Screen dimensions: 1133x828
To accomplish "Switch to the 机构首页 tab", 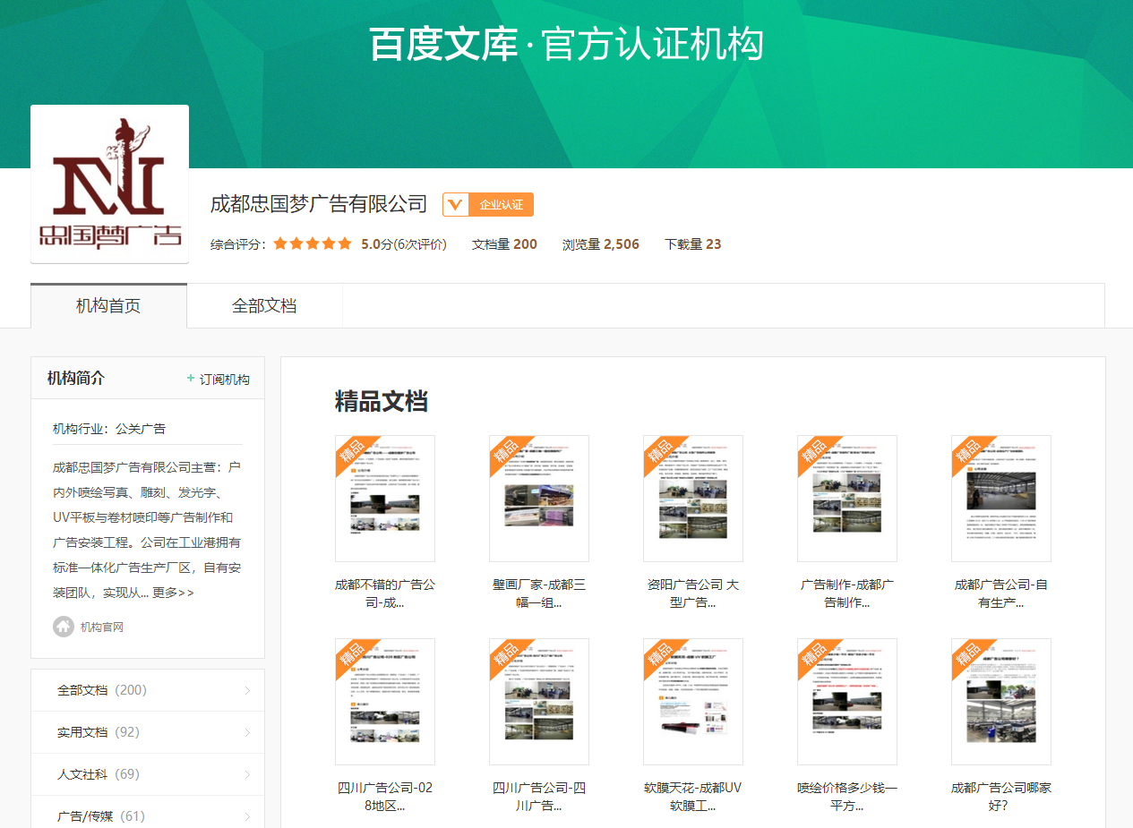I will tap(108, 306).
